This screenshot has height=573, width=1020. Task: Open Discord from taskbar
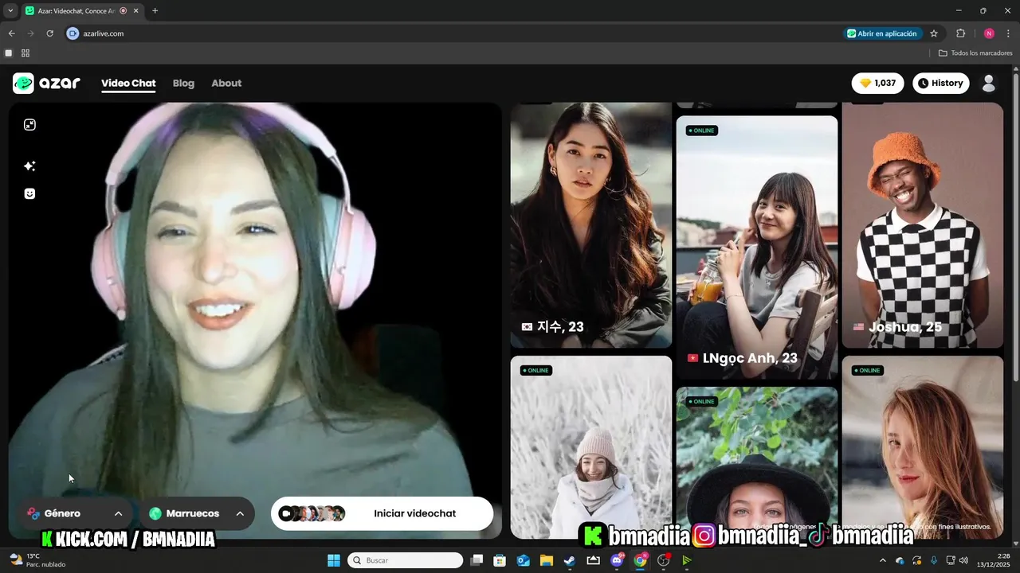click(617, 560)
